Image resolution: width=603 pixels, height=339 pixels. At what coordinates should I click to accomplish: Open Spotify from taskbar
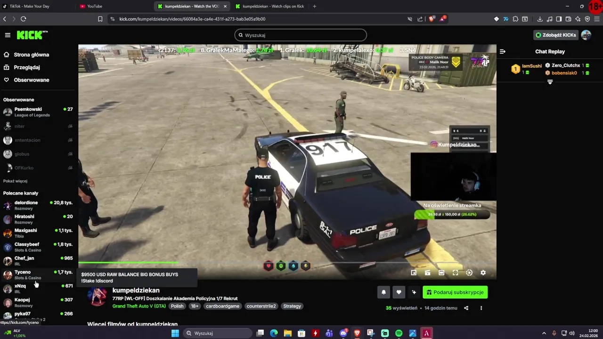pos(399,333)
